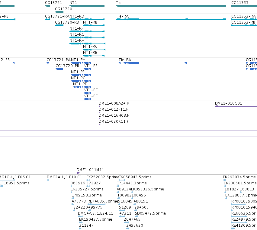Select EST EK252032.5prime
The image size is (257, 230).
click(88, 180)
